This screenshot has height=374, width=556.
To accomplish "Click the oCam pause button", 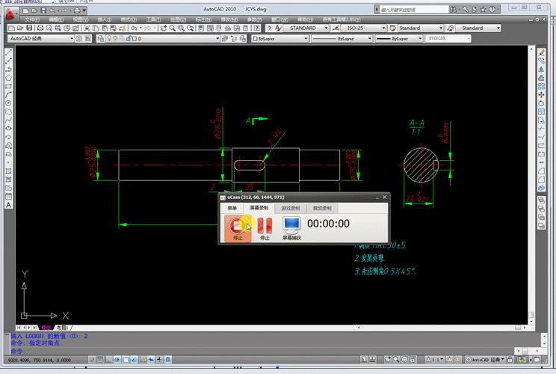I will click(264, 225).
